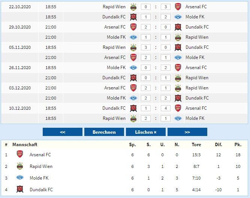Click Rapid Wien crest in 22.10.2020 match
Image resolution: width=250 pixels, height=198 pixels.
[133, 7]
